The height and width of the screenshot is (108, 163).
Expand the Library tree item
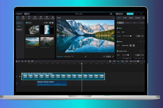19,29
